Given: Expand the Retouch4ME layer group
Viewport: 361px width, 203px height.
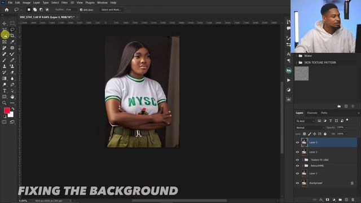Looking at the screenshot, I should (x=303, y=166).
